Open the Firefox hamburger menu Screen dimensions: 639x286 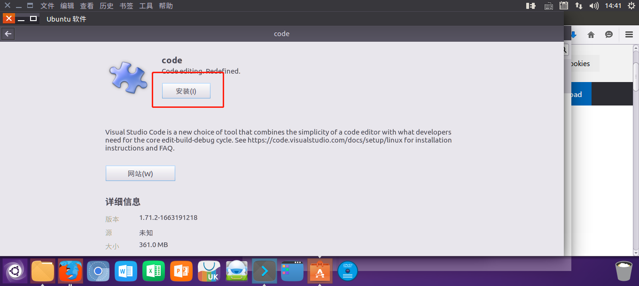coord(629,35)
